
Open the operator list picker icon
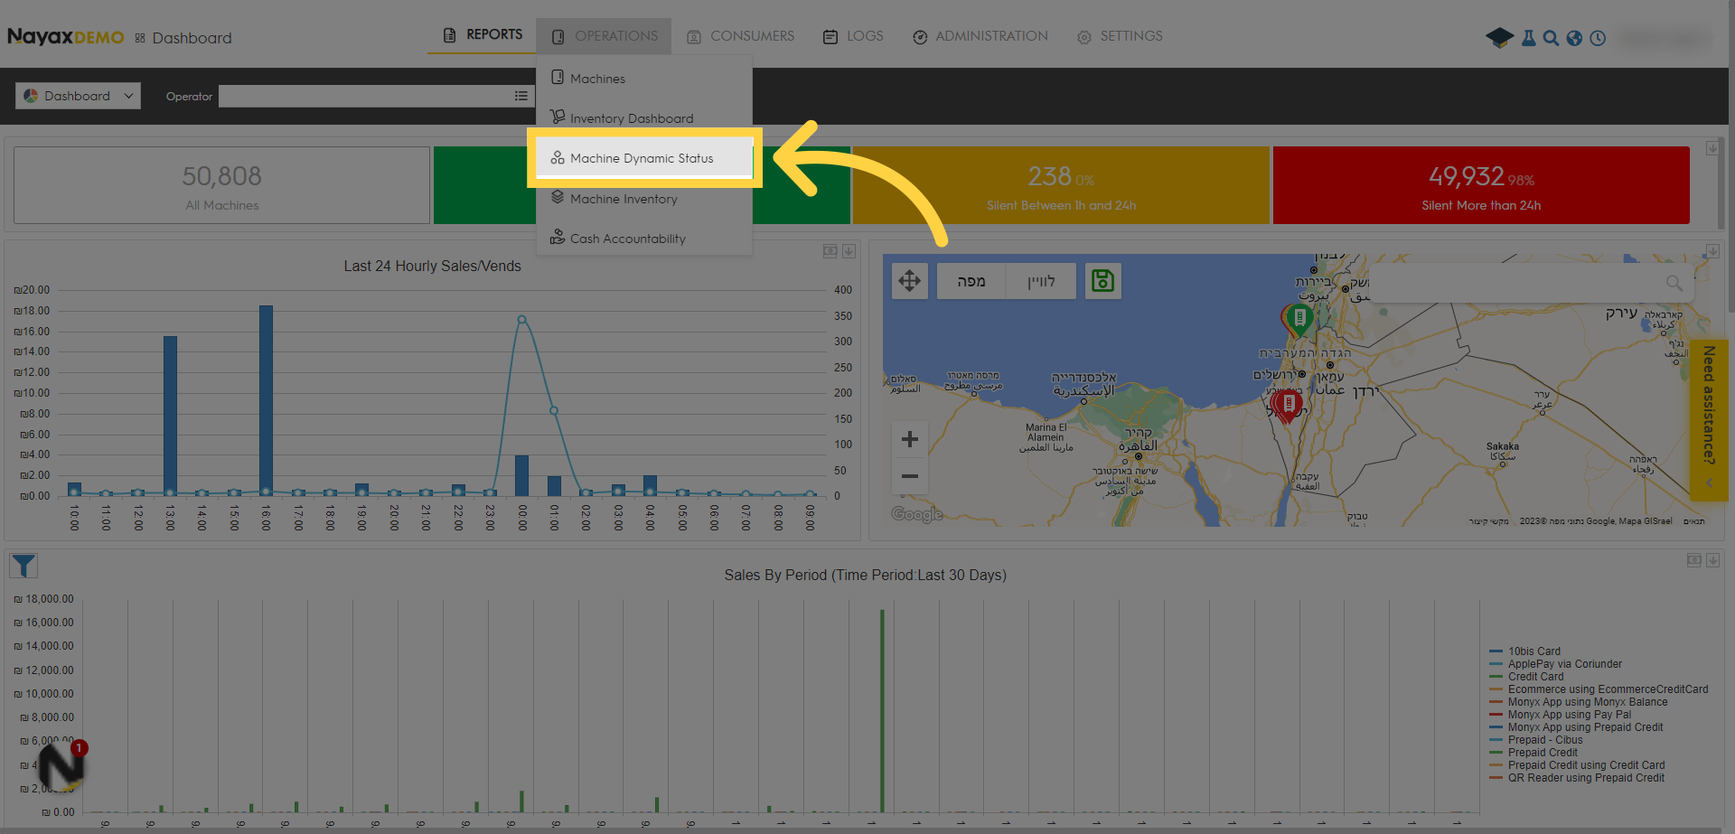click(x=521, y=96)
